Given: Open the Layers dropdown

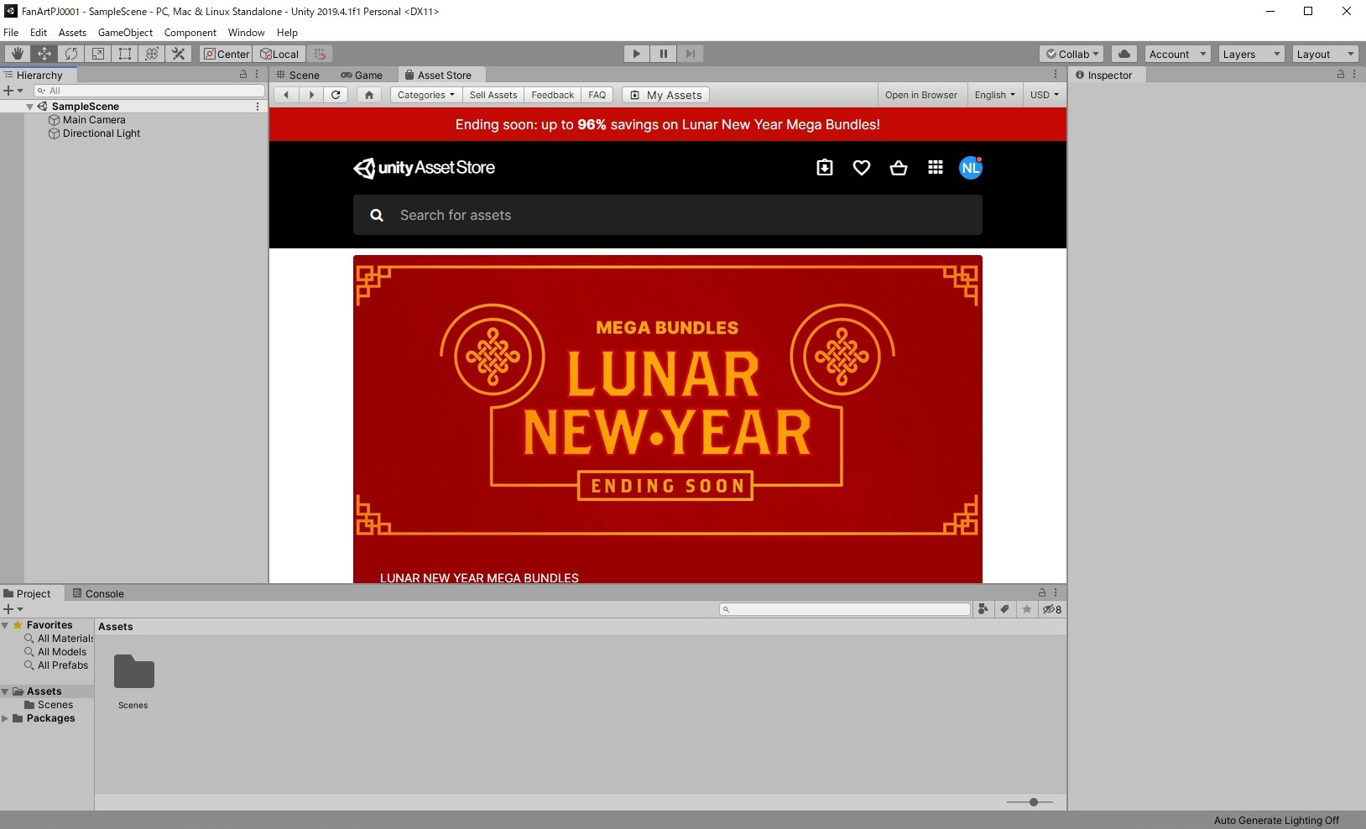Looking at the screenshot, I should point(1251,54).
